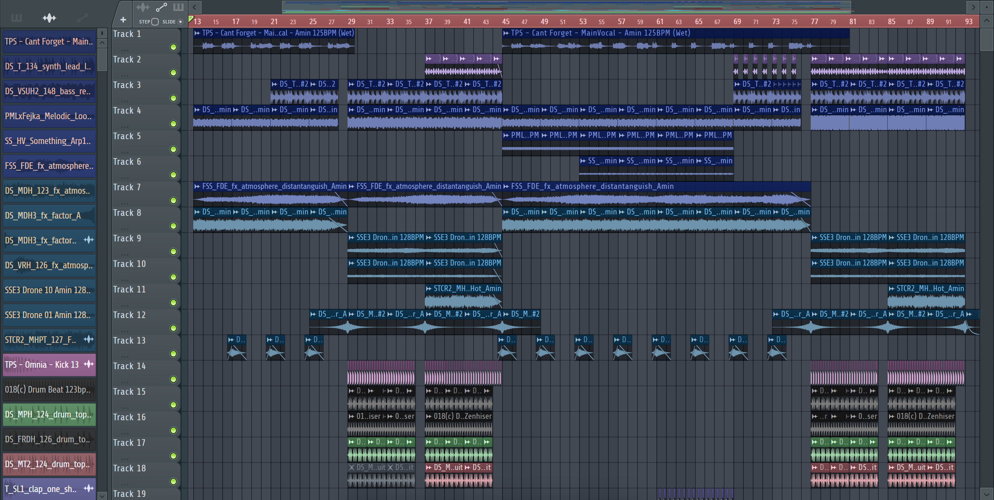Open menu of first FSS_FDE atmosphere clip
The width and height of the screenshot is (994, 500).
(x=197, y=186)
